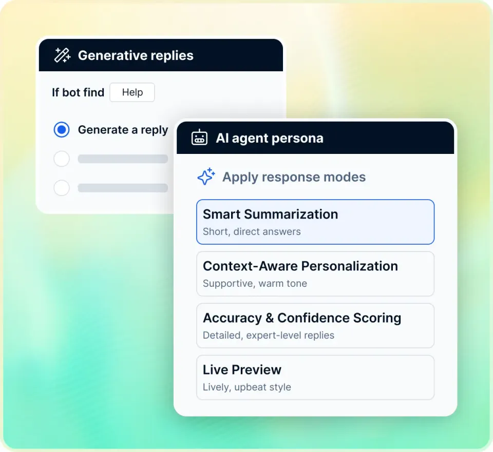Click 'Detailed, expert-level replies' description
493x452 pixels.
click(269, 335)
